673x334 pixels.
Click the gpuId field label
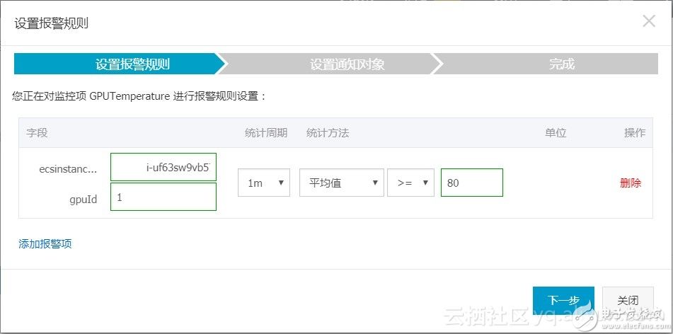84,200
